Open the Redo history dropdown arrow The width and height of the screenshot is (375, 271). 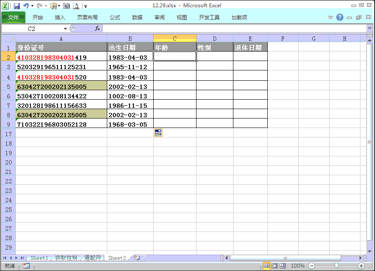(x=46, y=6)
